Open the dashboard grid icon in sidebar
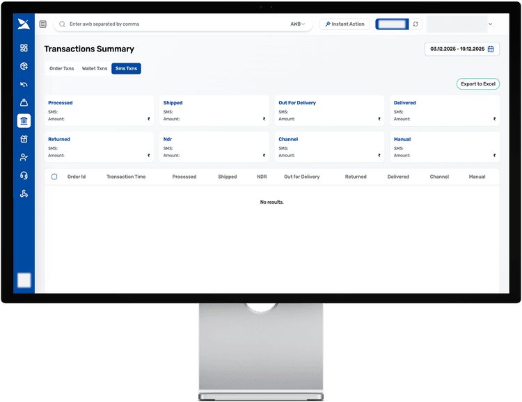This screenshot has width=522, height=402. (x=24, y=48)
